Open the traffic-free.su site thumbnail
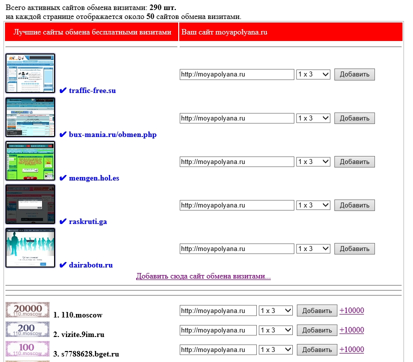The height and width of the screenshot is (362, 413). 31,73
